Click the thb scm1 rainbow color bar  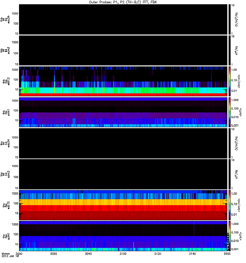(230, 112)
